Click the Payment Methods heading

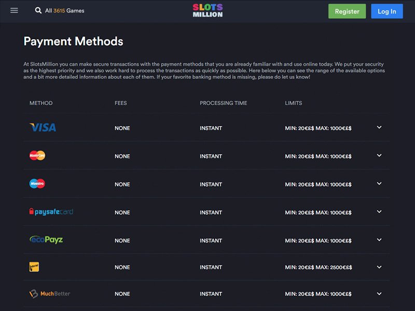73,41
